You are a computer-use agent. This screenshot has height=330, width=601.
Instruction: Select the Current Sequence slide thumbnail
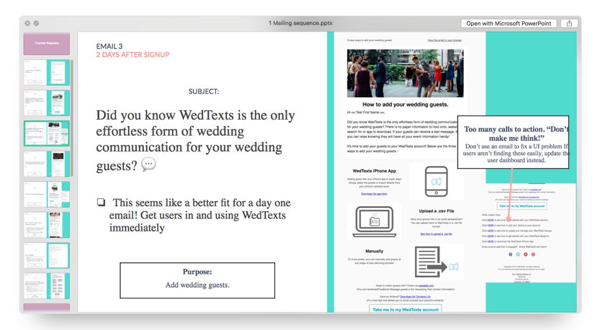(47, 43)
